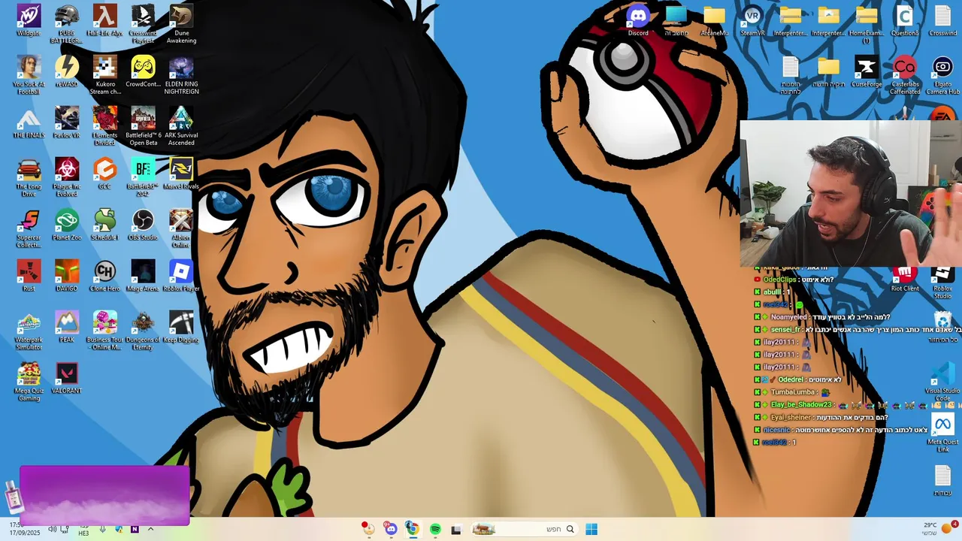Open the CrowdControl desktop shortcut
This screenshot has height=541, width=962.
[x=143, y=71]
